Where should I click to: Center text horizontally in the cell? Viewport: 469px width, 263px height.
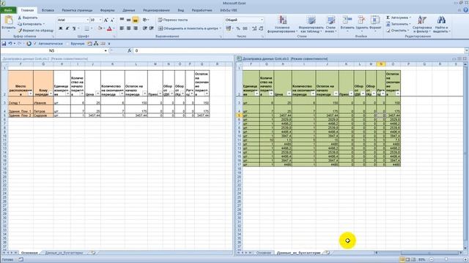(x=129, y=28)
